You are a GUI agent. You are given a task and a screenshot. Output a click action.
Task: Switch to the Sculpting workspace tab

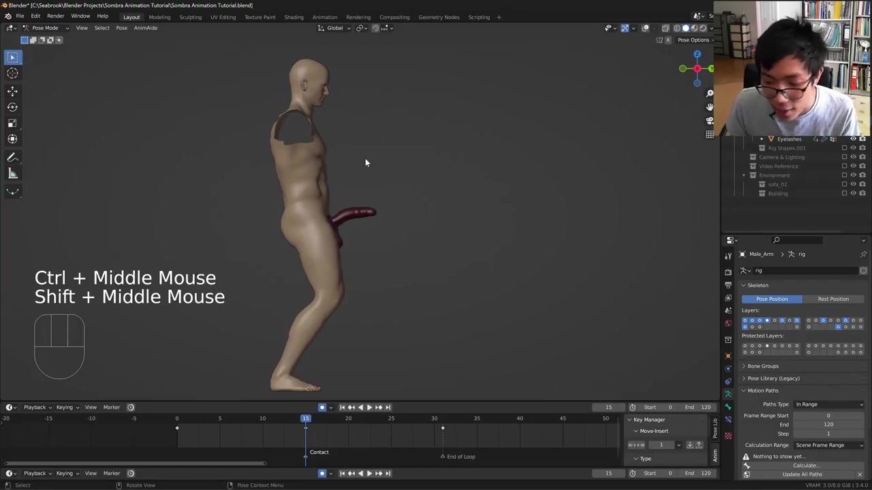[190, 17]
